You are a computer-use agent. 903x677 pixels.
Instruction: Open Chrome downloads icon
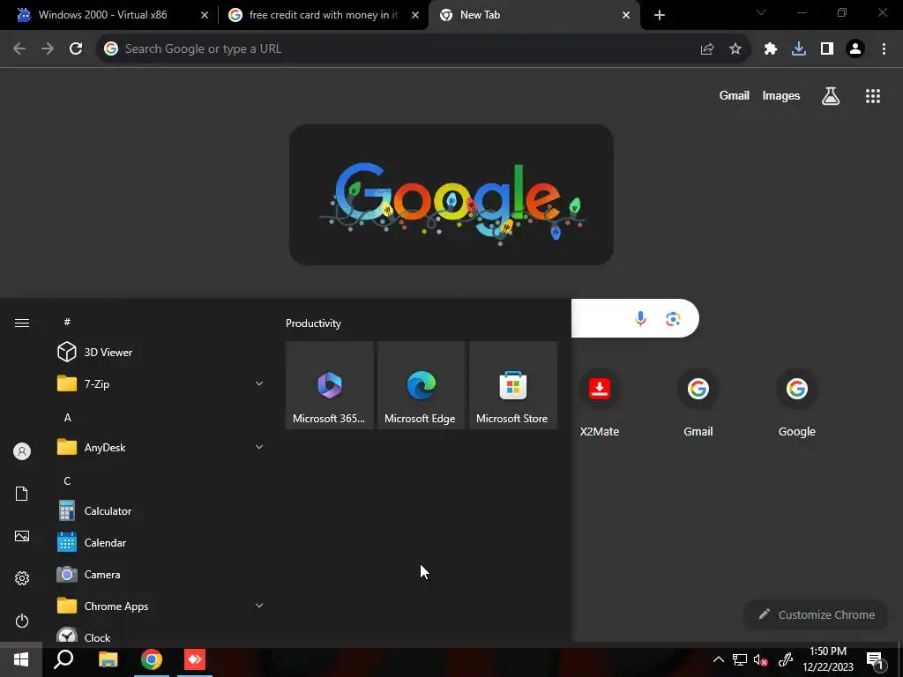click(x=799, y=49)
